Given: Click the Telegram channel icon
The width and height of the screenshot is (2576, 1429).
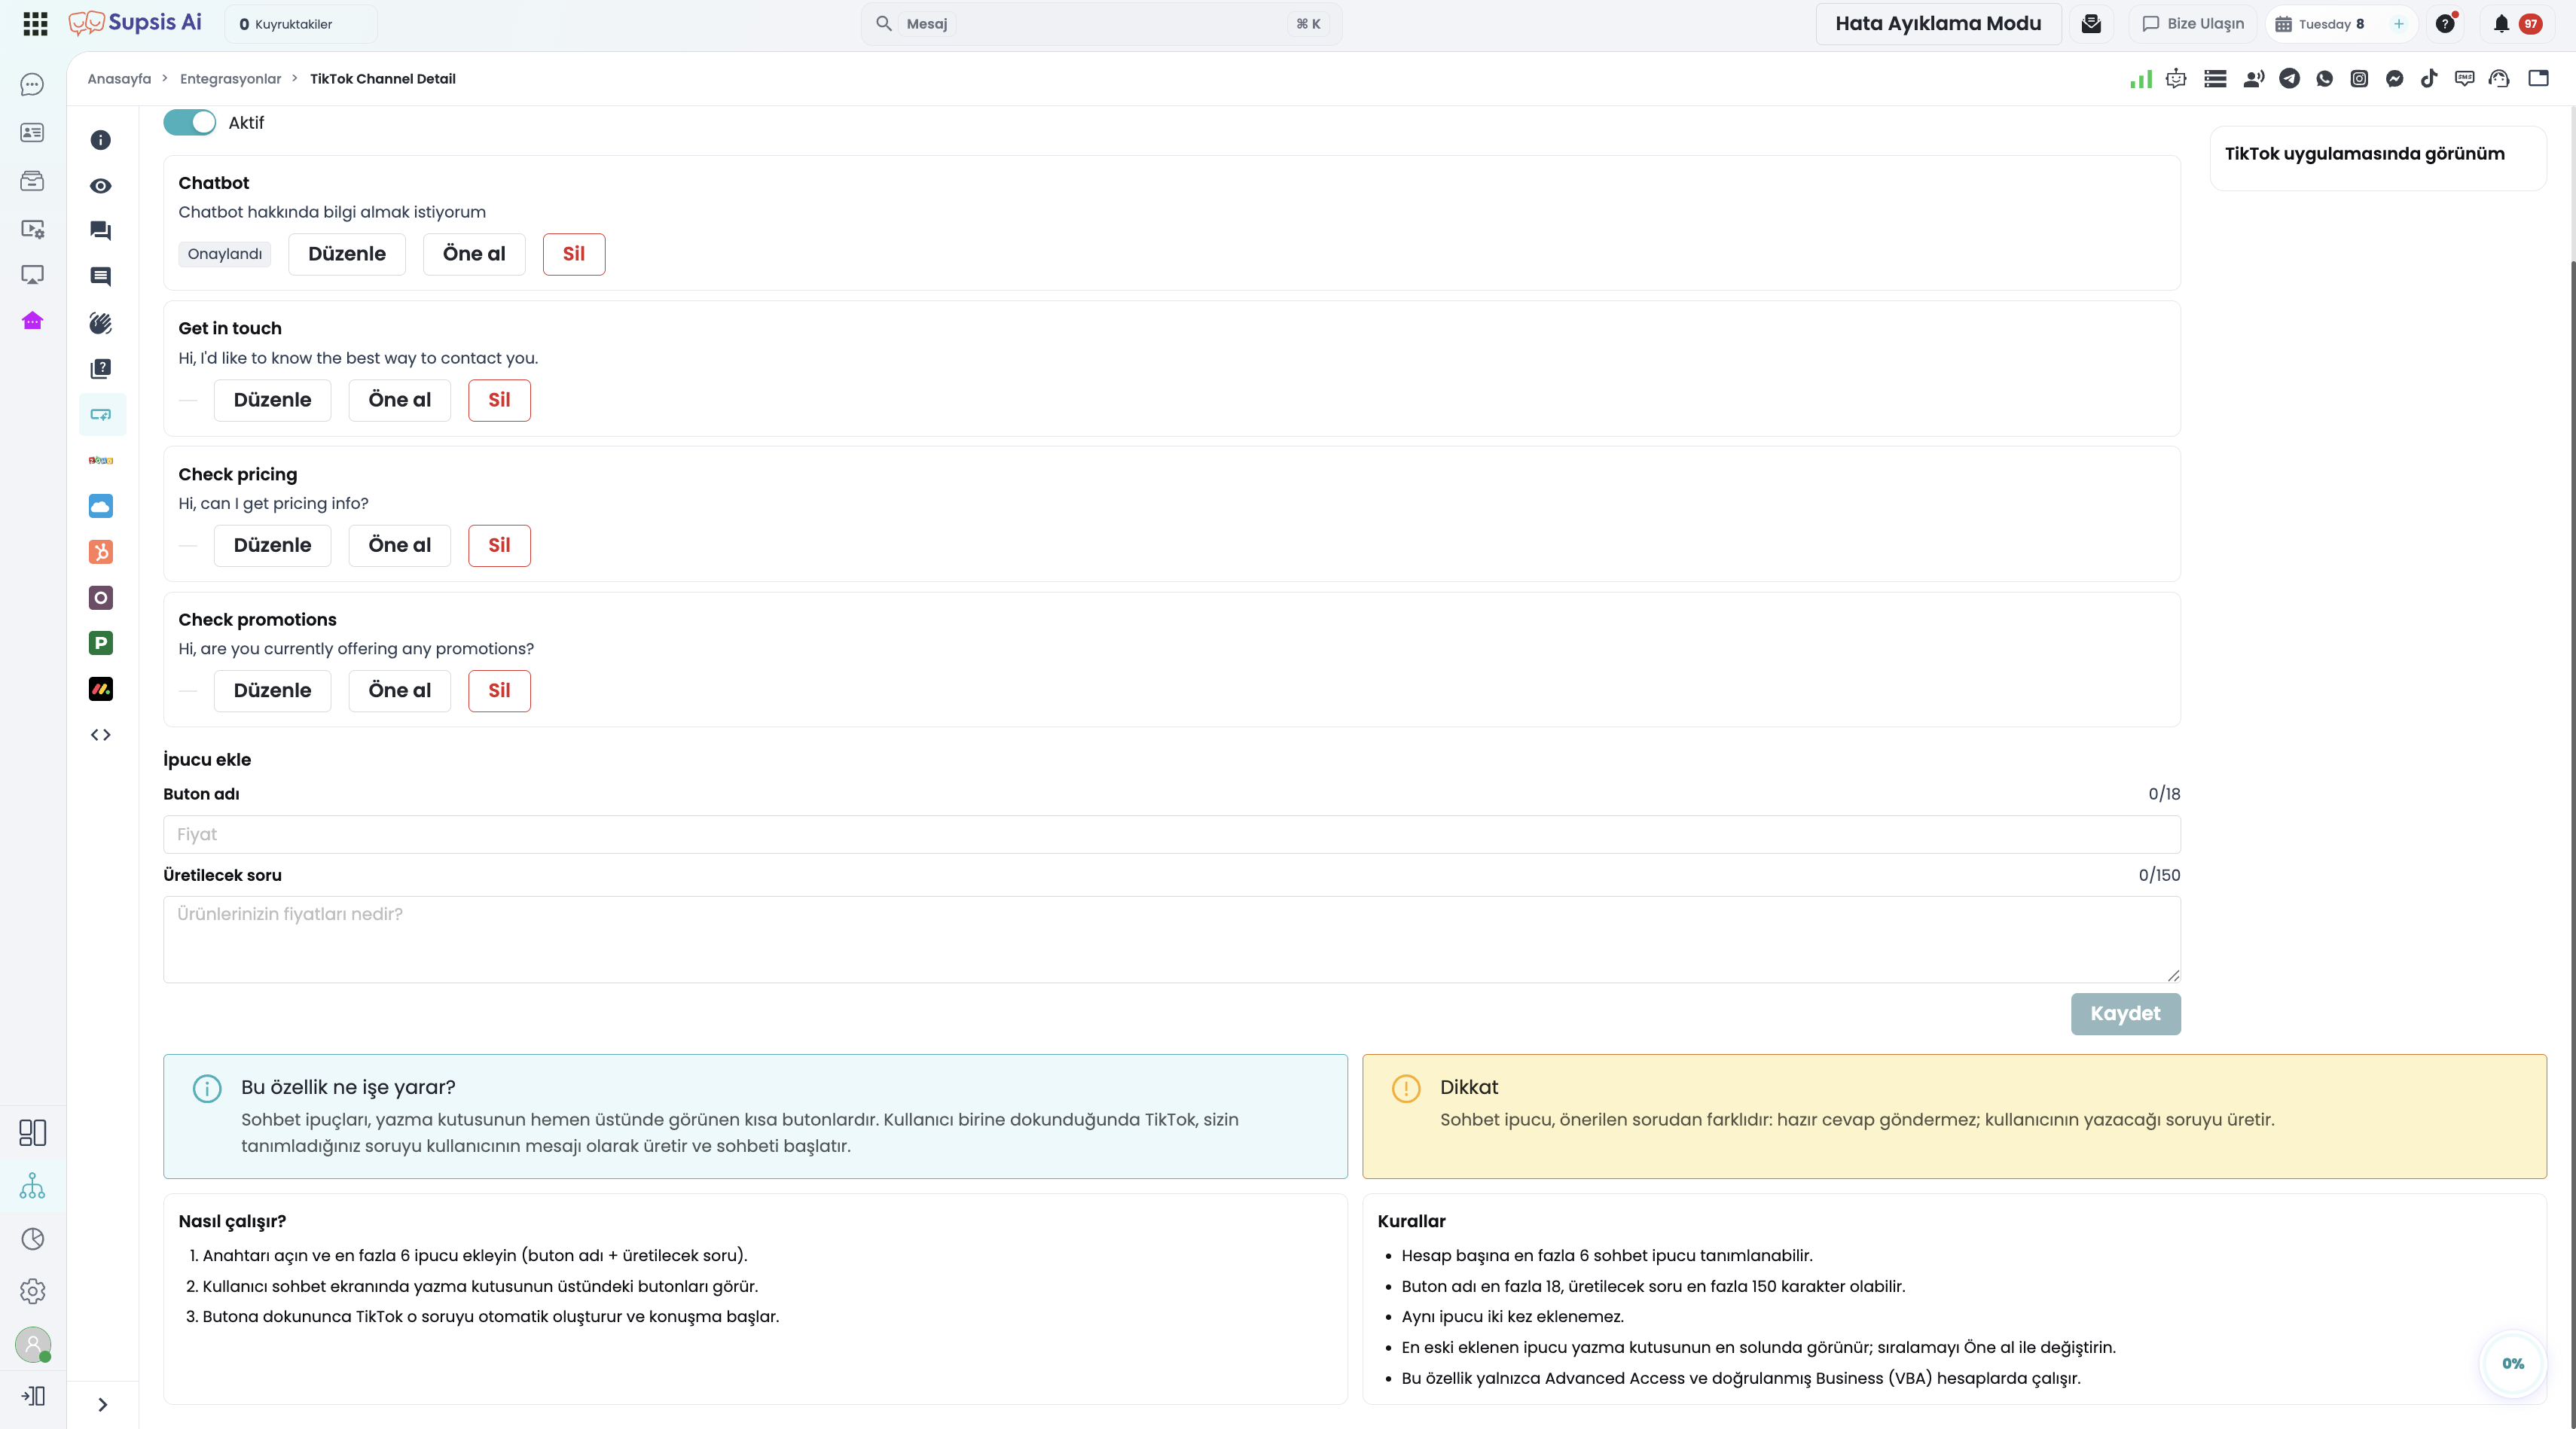Looking at the screenshot, I should pos(2289,79).
